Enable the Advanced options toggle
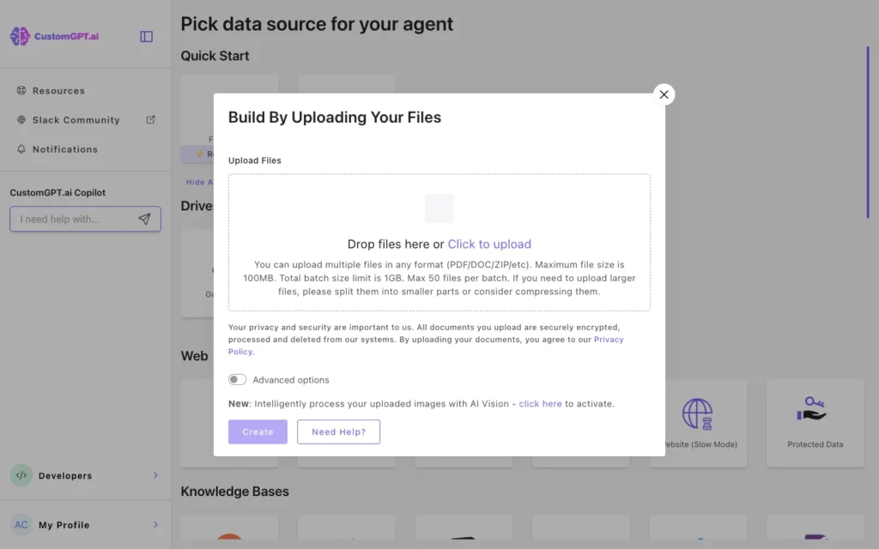879x549 pixels. tap(237, 378)
